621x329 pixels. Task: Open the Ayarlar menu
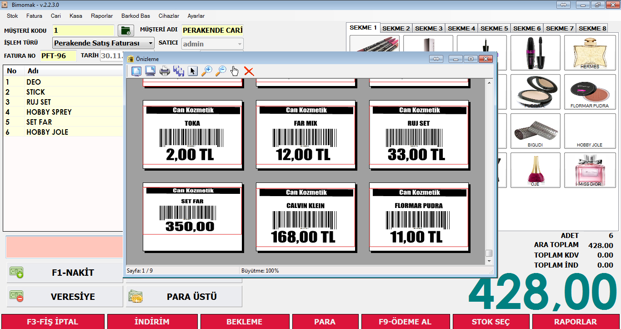196,15
